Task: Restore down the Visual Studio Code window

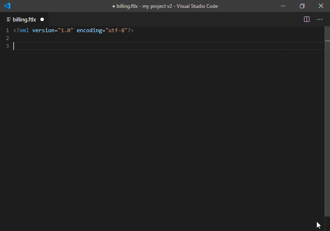Action: pos(302,6)
